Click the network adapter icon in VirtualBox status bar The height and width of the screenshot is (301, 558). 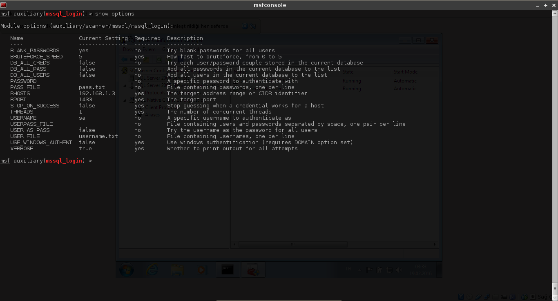pos(487,297)
